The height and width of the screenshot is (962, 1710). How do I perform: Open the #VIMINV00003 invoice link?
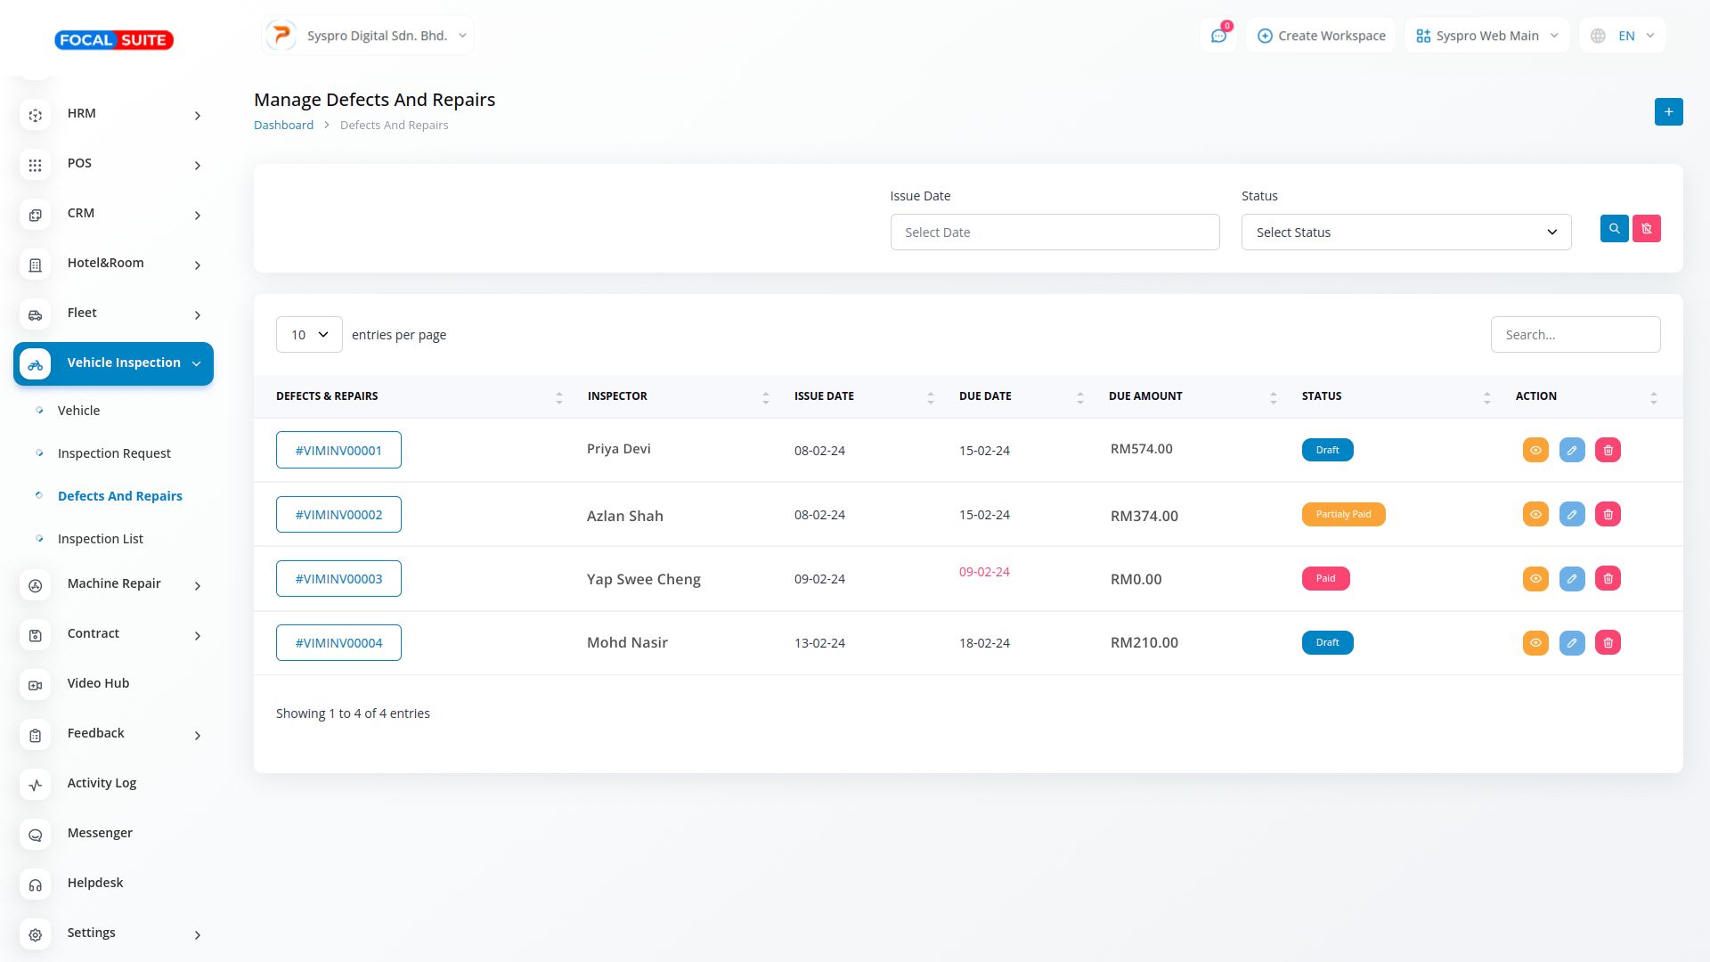(x=338, y=579)
